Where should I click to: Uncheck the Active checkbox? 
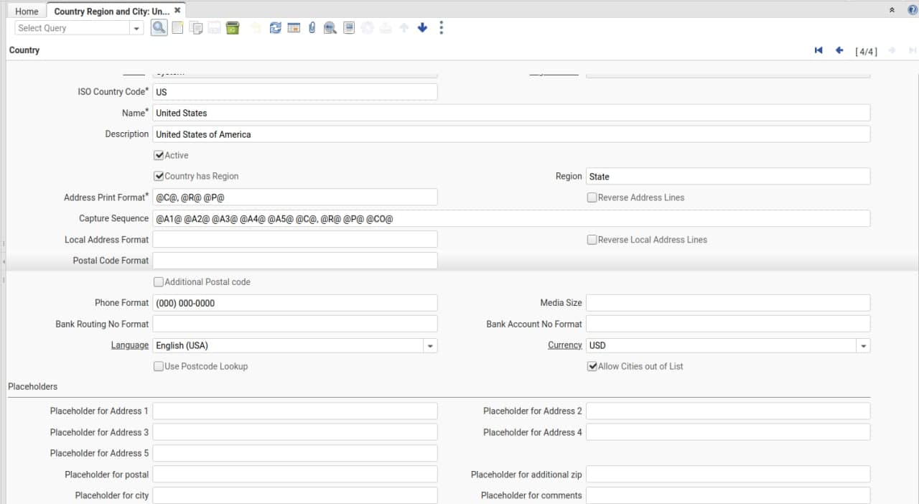[159, 155]
